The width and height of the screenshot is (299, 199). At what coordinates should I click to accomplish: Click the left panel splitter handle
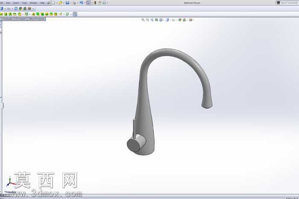(x=3, y=105)
